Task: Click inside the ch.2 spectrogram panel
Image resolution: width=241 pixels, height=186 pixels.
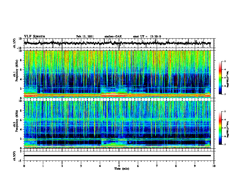Action: [x=117, y=125]
